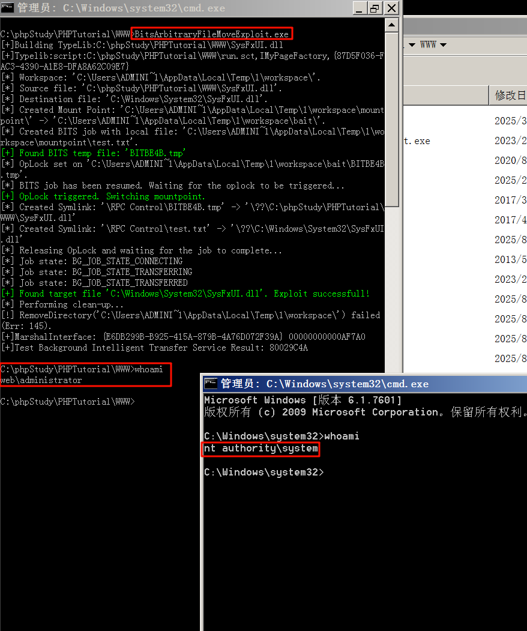527x631 pixels.
Task: Select the file ending in t.exe
Action: click(417, 141)
